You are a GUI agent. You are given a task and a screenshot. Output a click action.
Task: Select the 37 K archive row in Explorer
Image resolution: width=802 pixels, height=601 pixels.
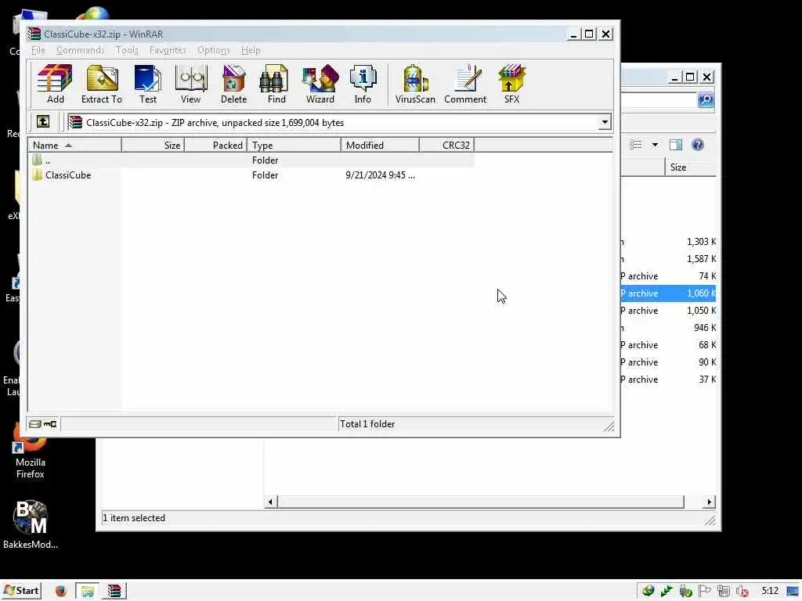[x=669, y=380]
